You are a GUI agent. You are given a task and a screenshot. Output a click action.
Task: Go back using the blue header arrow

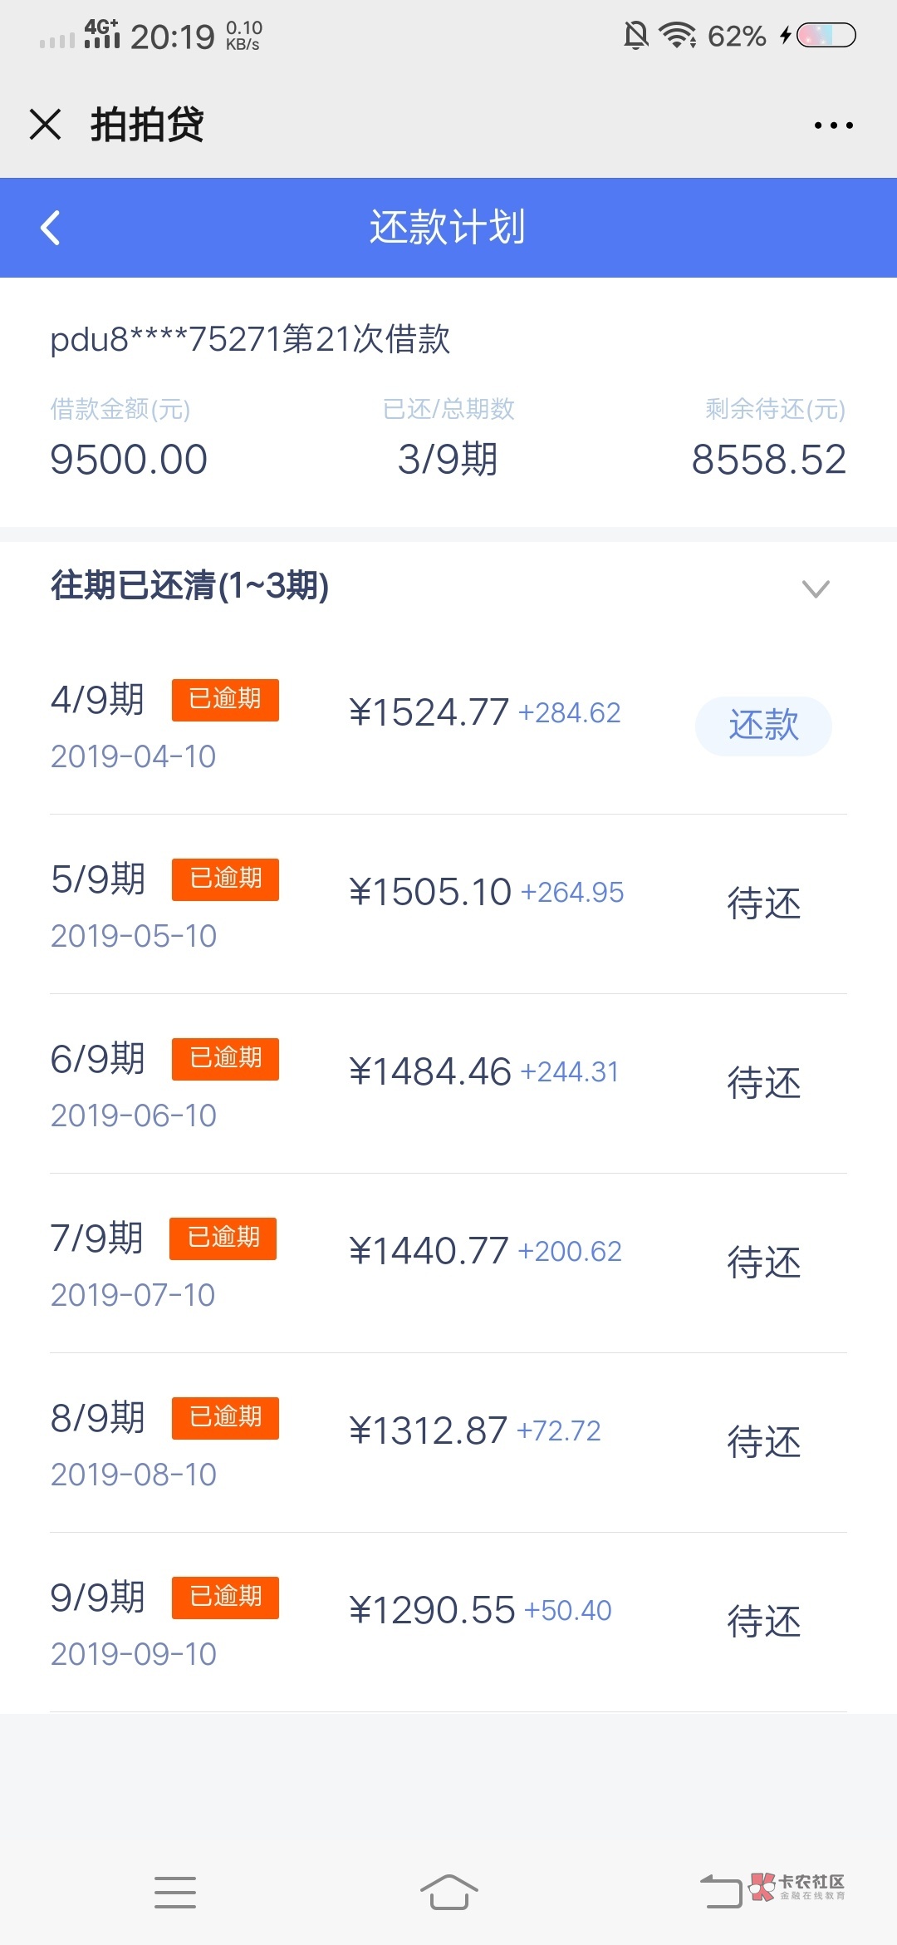pos(51,228)
